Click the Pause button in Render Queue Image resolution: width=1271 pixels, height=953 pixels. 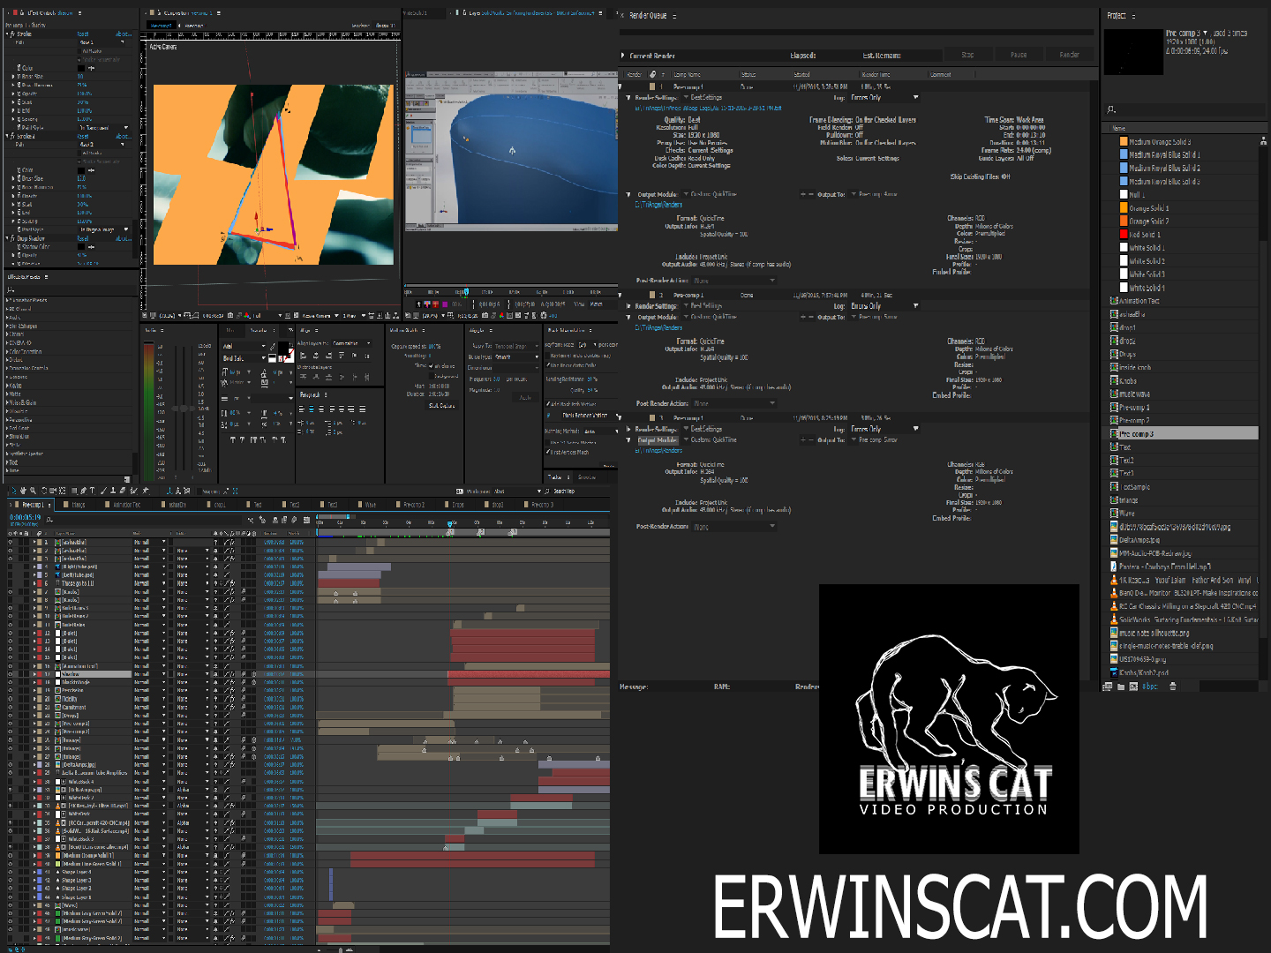(1019, 55)
